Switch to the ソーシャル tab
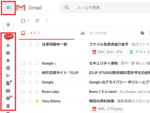This screenshot has height=113, width=150. (x=93, y=33)
